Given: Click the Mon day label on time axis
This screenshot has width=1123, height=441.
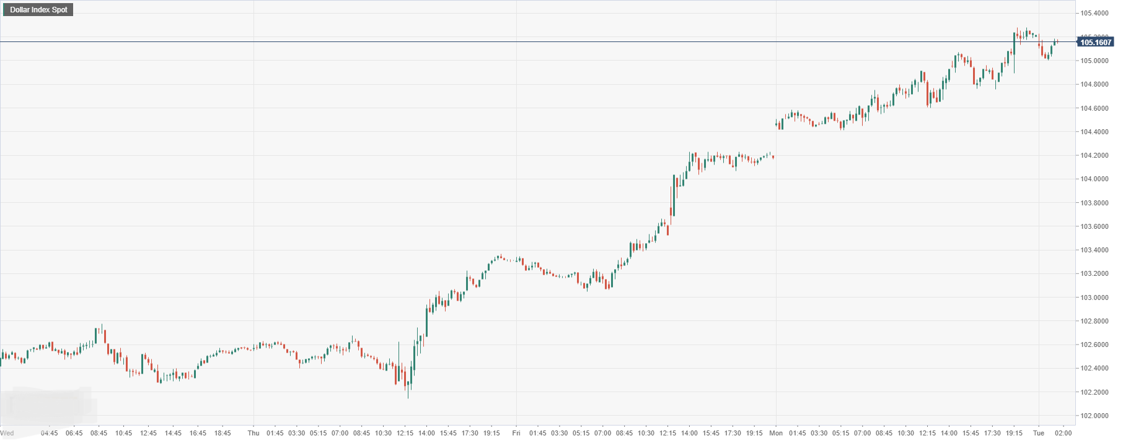Looking at the screenshot, I should (x=776, y=433).
